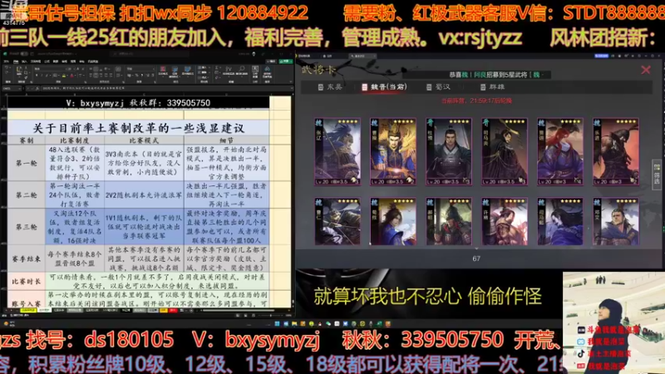Screen dimensions: 665x374
Task: Switch to the 页面布局 ribbon tab
Action: (36, 62)
